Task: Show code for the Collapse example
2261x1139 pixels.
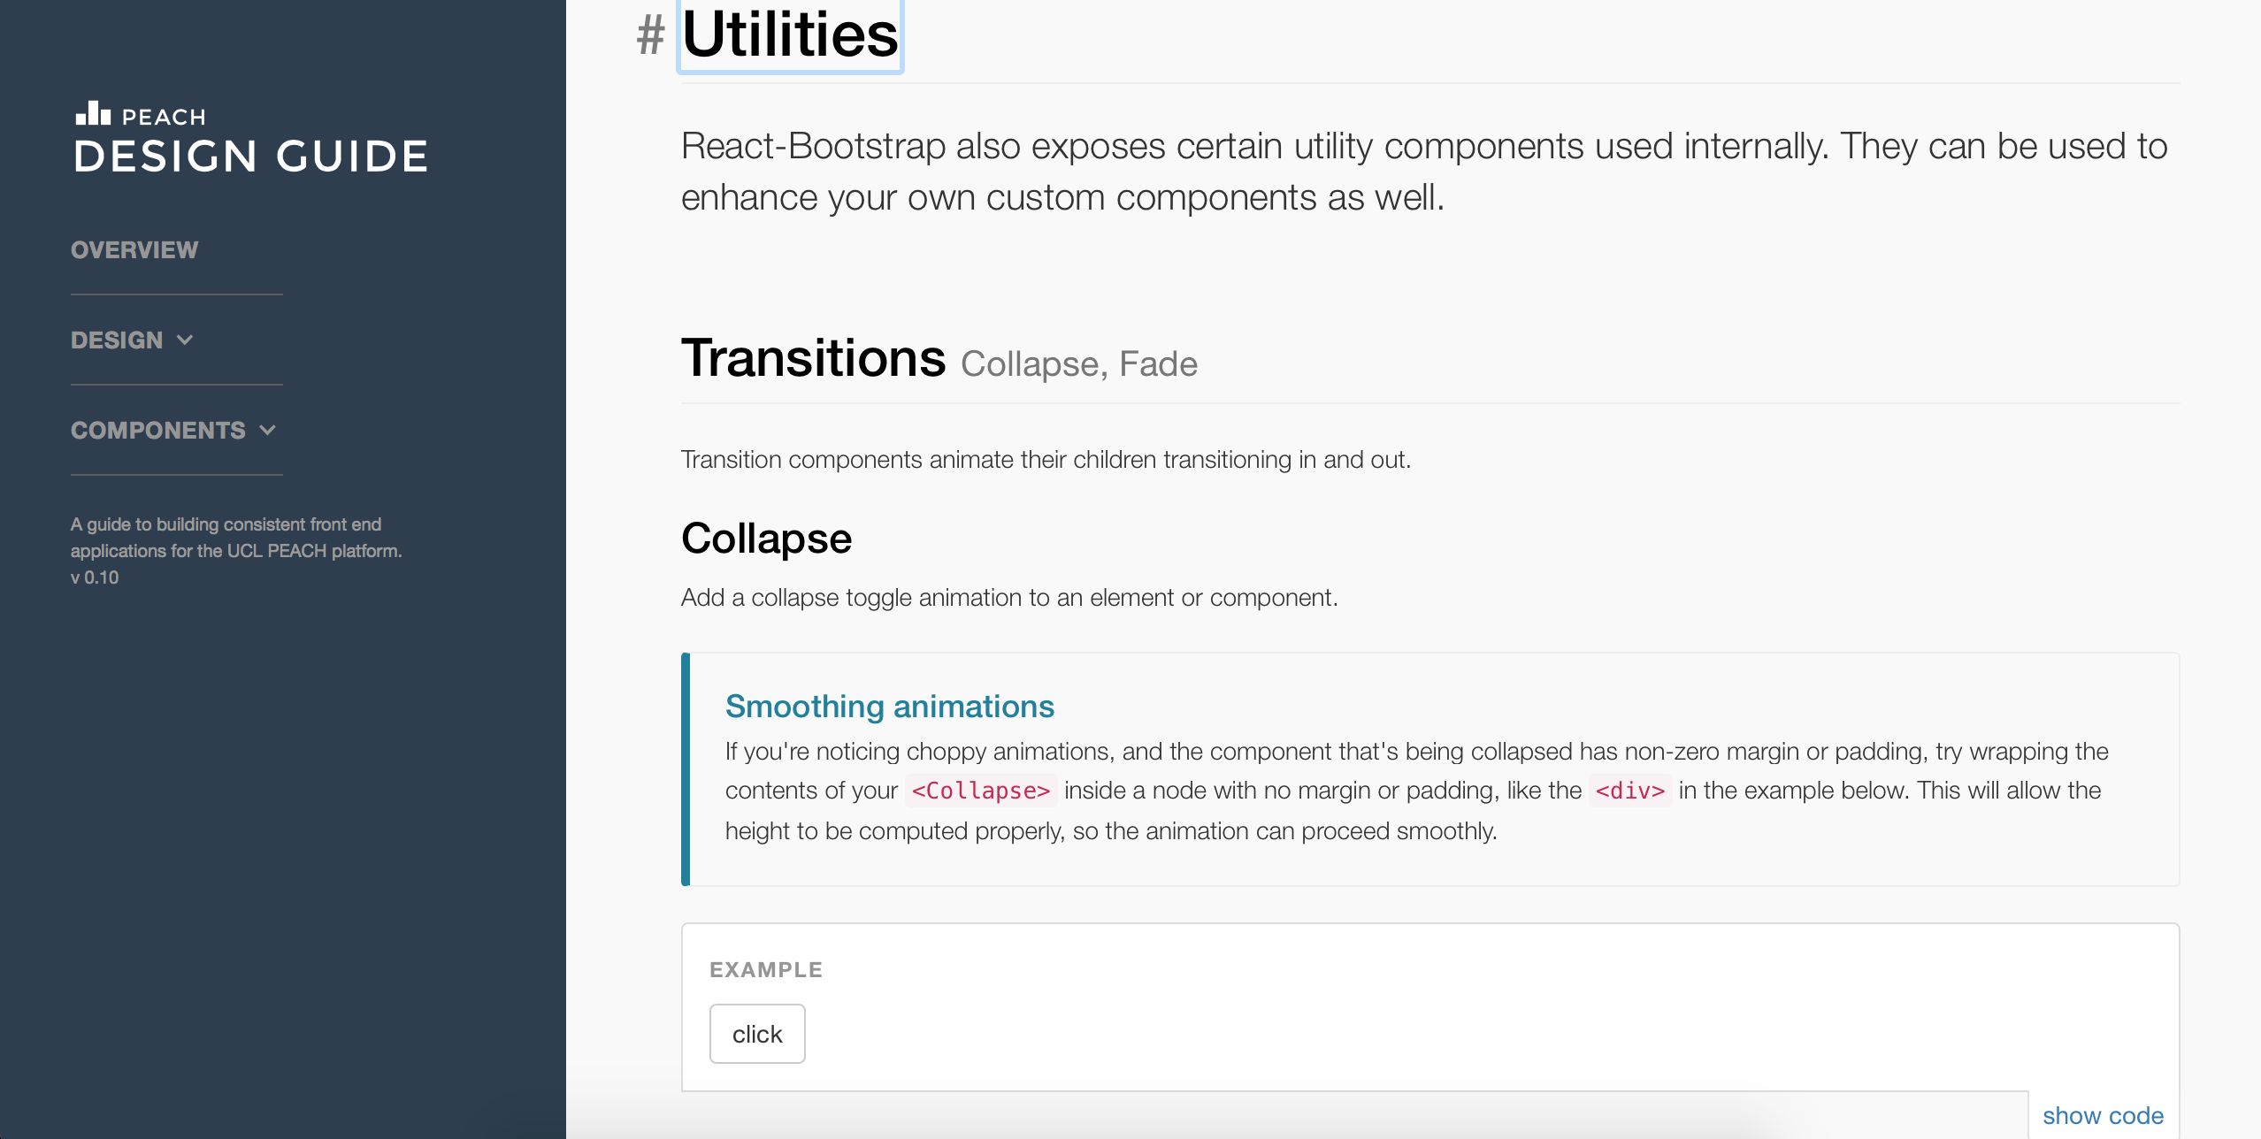Action: click(x=2103, y=1115)
